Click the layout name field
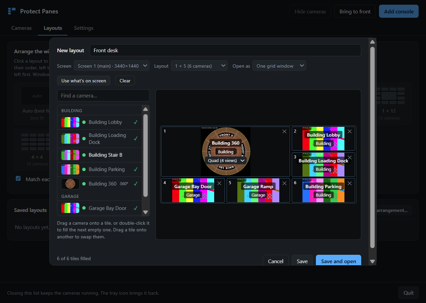This screenshot has height=303, width=426. [x=225, y=50]
